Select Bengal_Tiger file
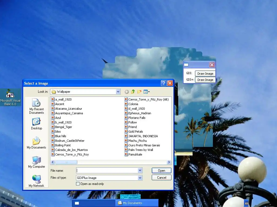The width and height of the screenshot is (277, 207). (62, 127)
